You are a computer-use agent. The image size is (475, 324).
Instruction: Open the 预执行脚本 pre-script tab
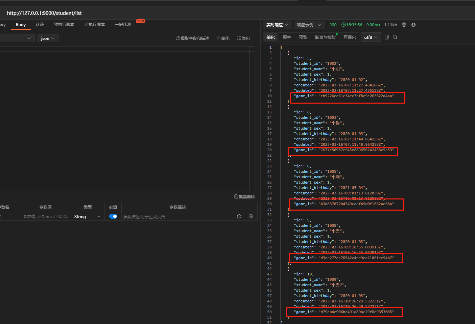pyautogui.click(x=64, y=25)
